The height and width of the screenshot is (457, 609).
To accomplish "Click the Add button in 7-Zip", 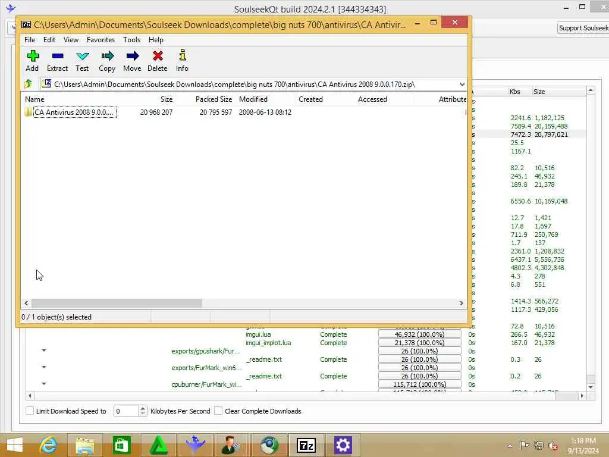I will tap(32, 61).
